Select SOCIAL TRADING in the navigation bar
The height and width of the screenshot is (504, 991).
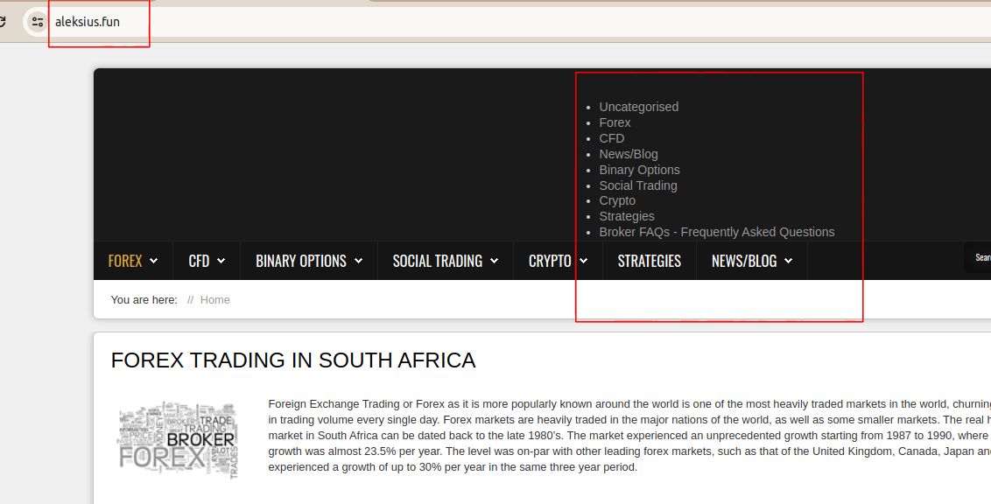438,261
